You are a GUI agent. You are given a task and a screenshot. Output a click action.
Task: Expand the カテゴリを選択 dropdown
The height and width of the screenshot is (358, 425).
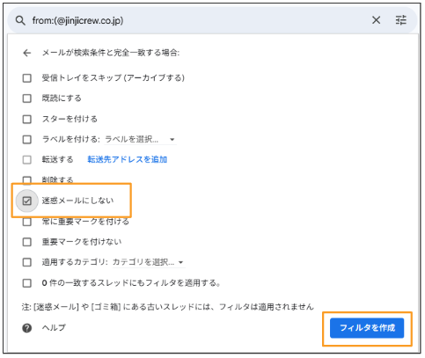[148, 262]
